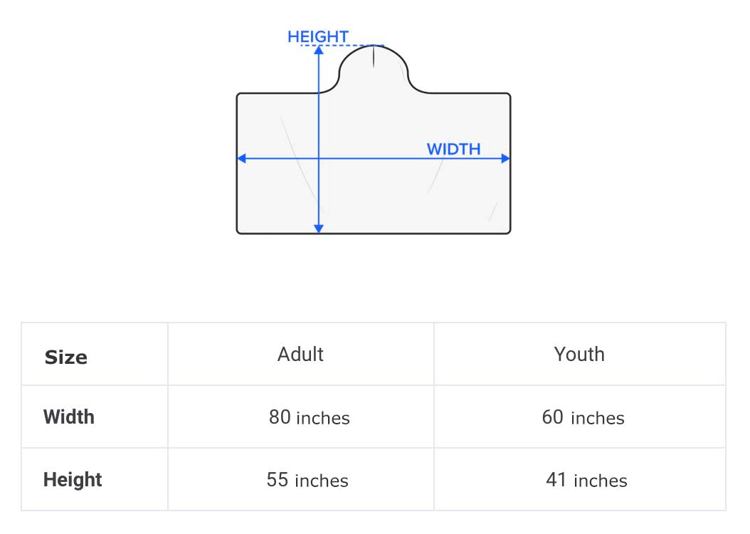750x534 pixels.
Task: Click the left arrowhead of the width arrow
Action: pos(242,158)
